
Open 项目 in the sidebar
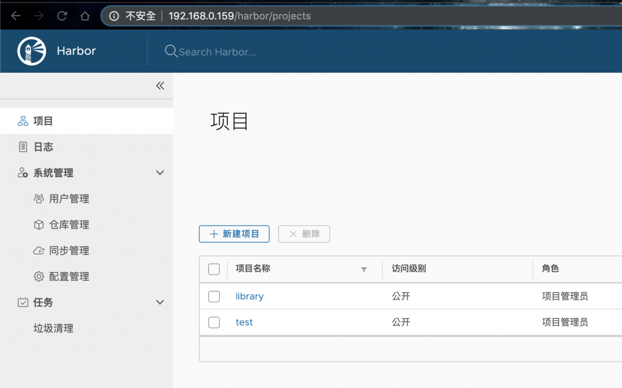pyautogui.click(x=86, y=121)
